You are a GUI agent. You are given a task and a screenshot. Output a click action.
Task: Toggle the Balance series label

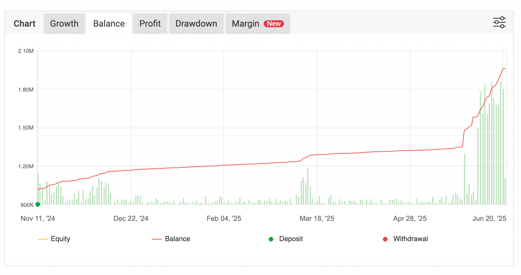[x=177, y=239]
